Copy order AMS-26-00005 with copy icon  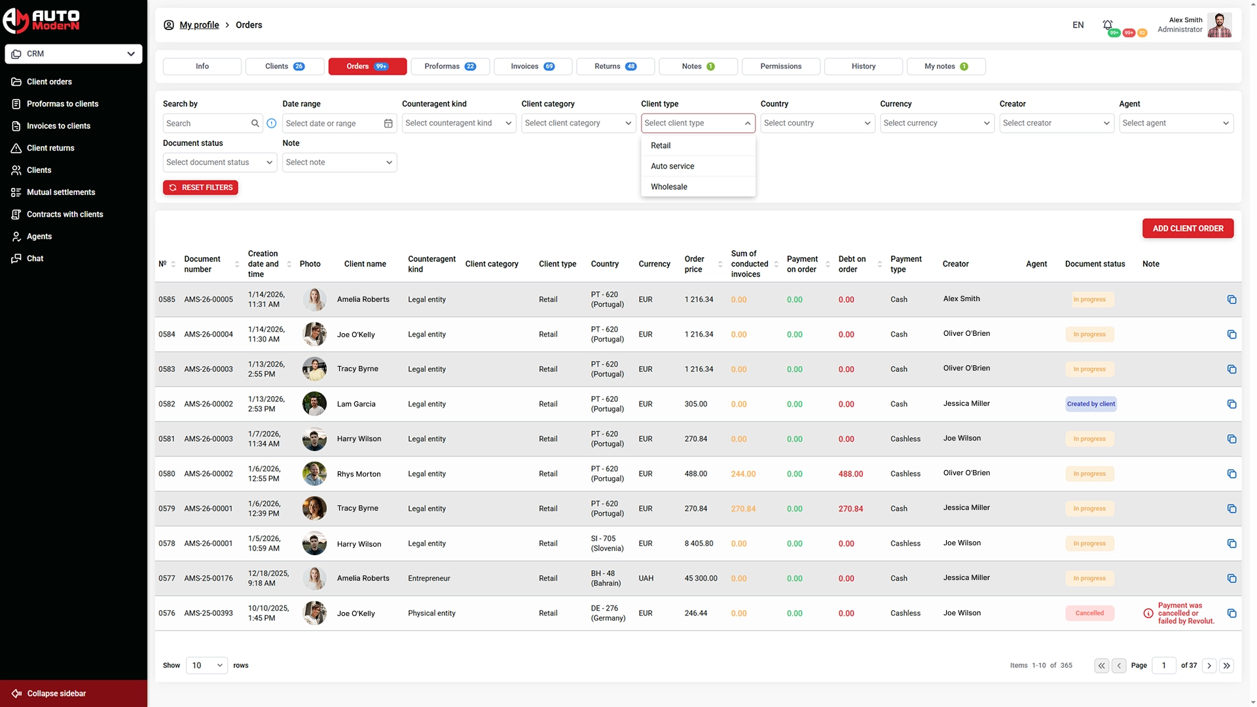(x=1231, y=299)
